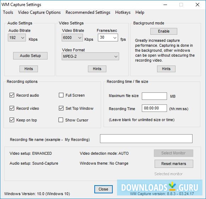Image resolution: width=206 pixels, height=199 pixels.
Task: Click Hints in Background mode
Action: 166,69
